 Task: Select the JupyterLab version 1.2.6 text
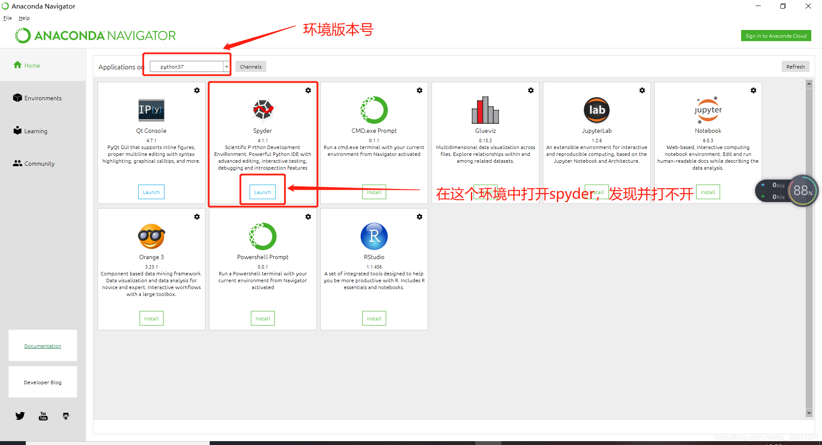point(597,140)
